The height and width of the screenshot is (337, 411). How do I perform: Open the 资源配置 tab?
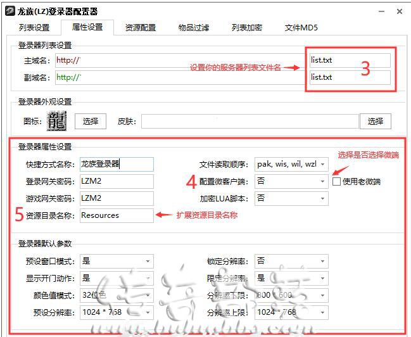141,27
